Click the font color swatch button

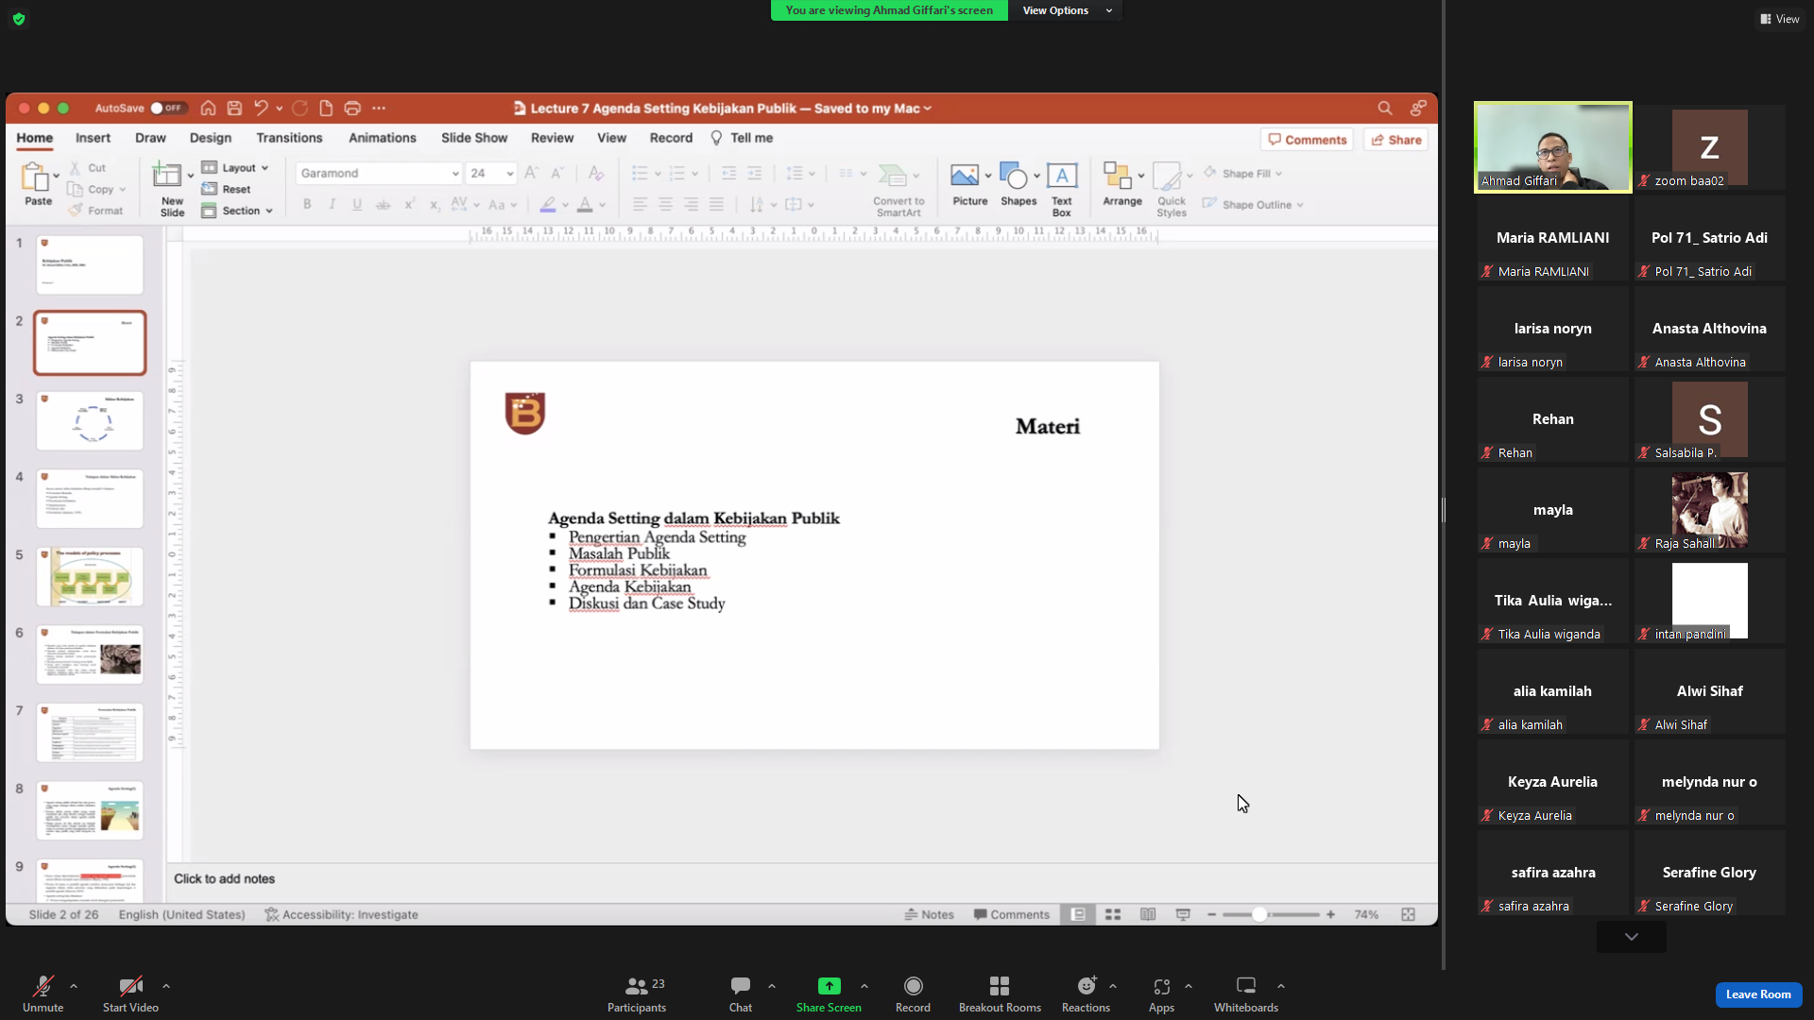click(x=585, y=204)
